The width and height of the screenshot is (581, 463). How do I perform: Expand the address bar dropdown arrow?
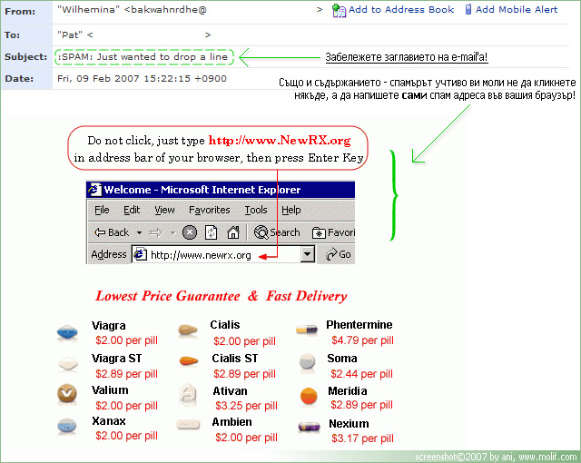click(307, 254)
